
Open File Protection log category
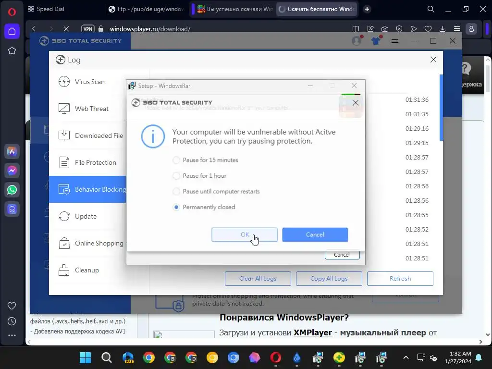[x=88, y=162]
